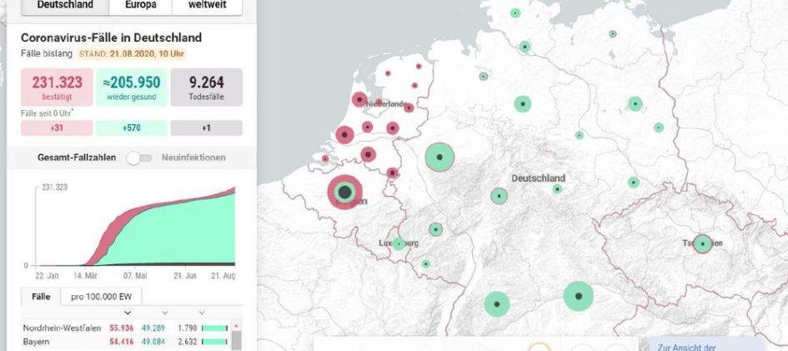Click the large red bubble over Belgium
788x351 pixels.
tap(344, 193)
